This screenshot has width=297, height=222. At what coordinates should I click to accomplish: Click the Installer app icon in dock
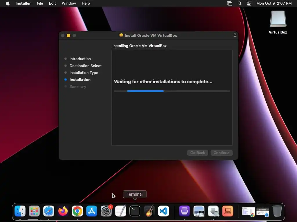tap(213, 211)
